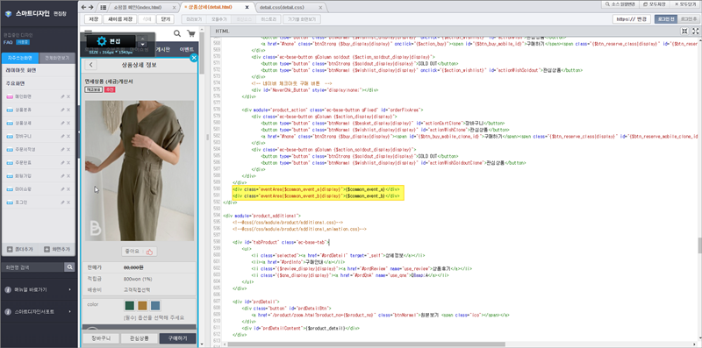The image size is (702, 348).
Task: Click the product model image in preview
Action: tap(140, 170)
